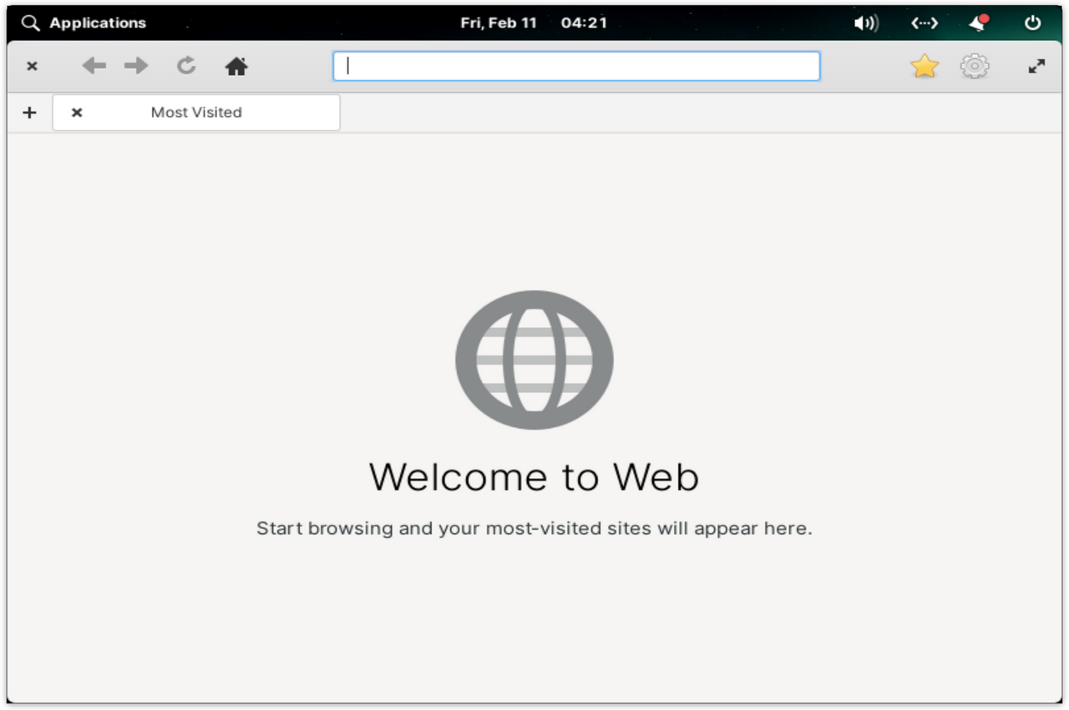The height and width of the screenshot is (710, 1069).
Task: Open the power session menu
Action: [x=1033, y=23]
